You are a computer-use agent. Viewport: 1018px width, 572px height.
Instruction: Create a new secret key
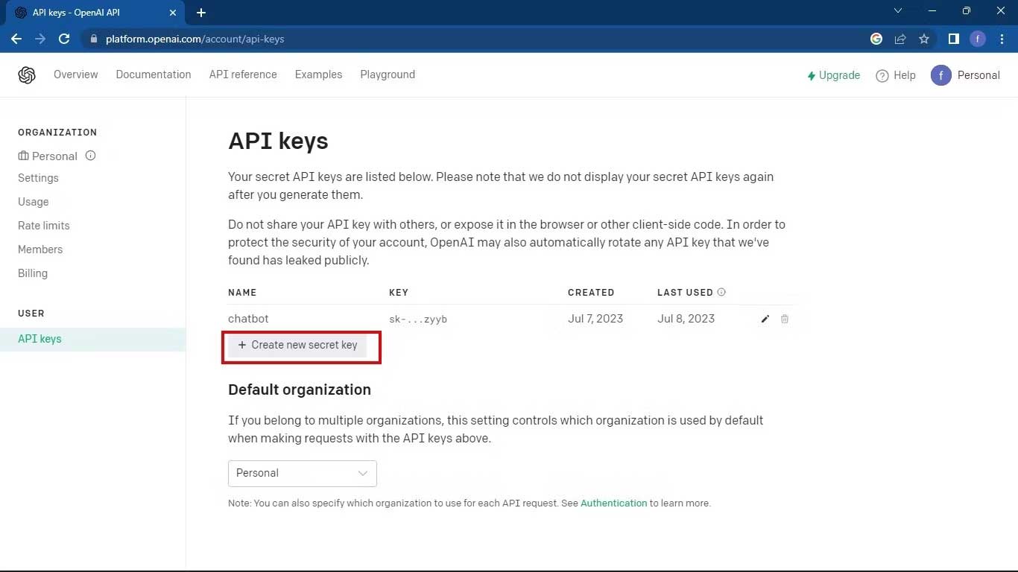pos(298,345)
